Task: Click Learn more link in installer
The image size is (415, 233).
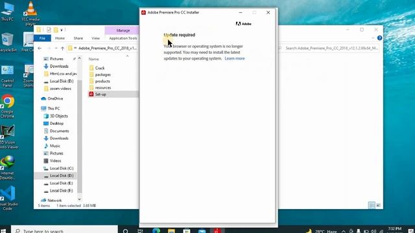Action: point(235,58)
